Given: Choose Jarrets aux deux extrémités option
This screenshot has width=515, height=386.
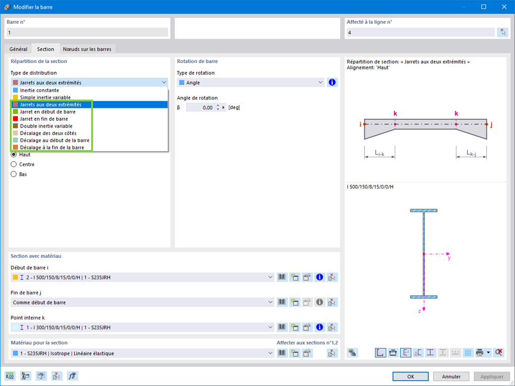Looking at the screenshot, I should click(89, 105).
